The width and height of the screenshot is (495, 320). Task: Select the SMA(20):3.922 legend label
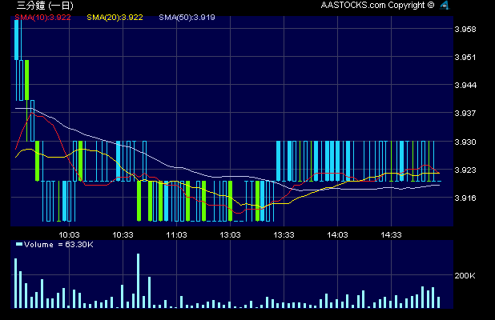pos(115,18)
